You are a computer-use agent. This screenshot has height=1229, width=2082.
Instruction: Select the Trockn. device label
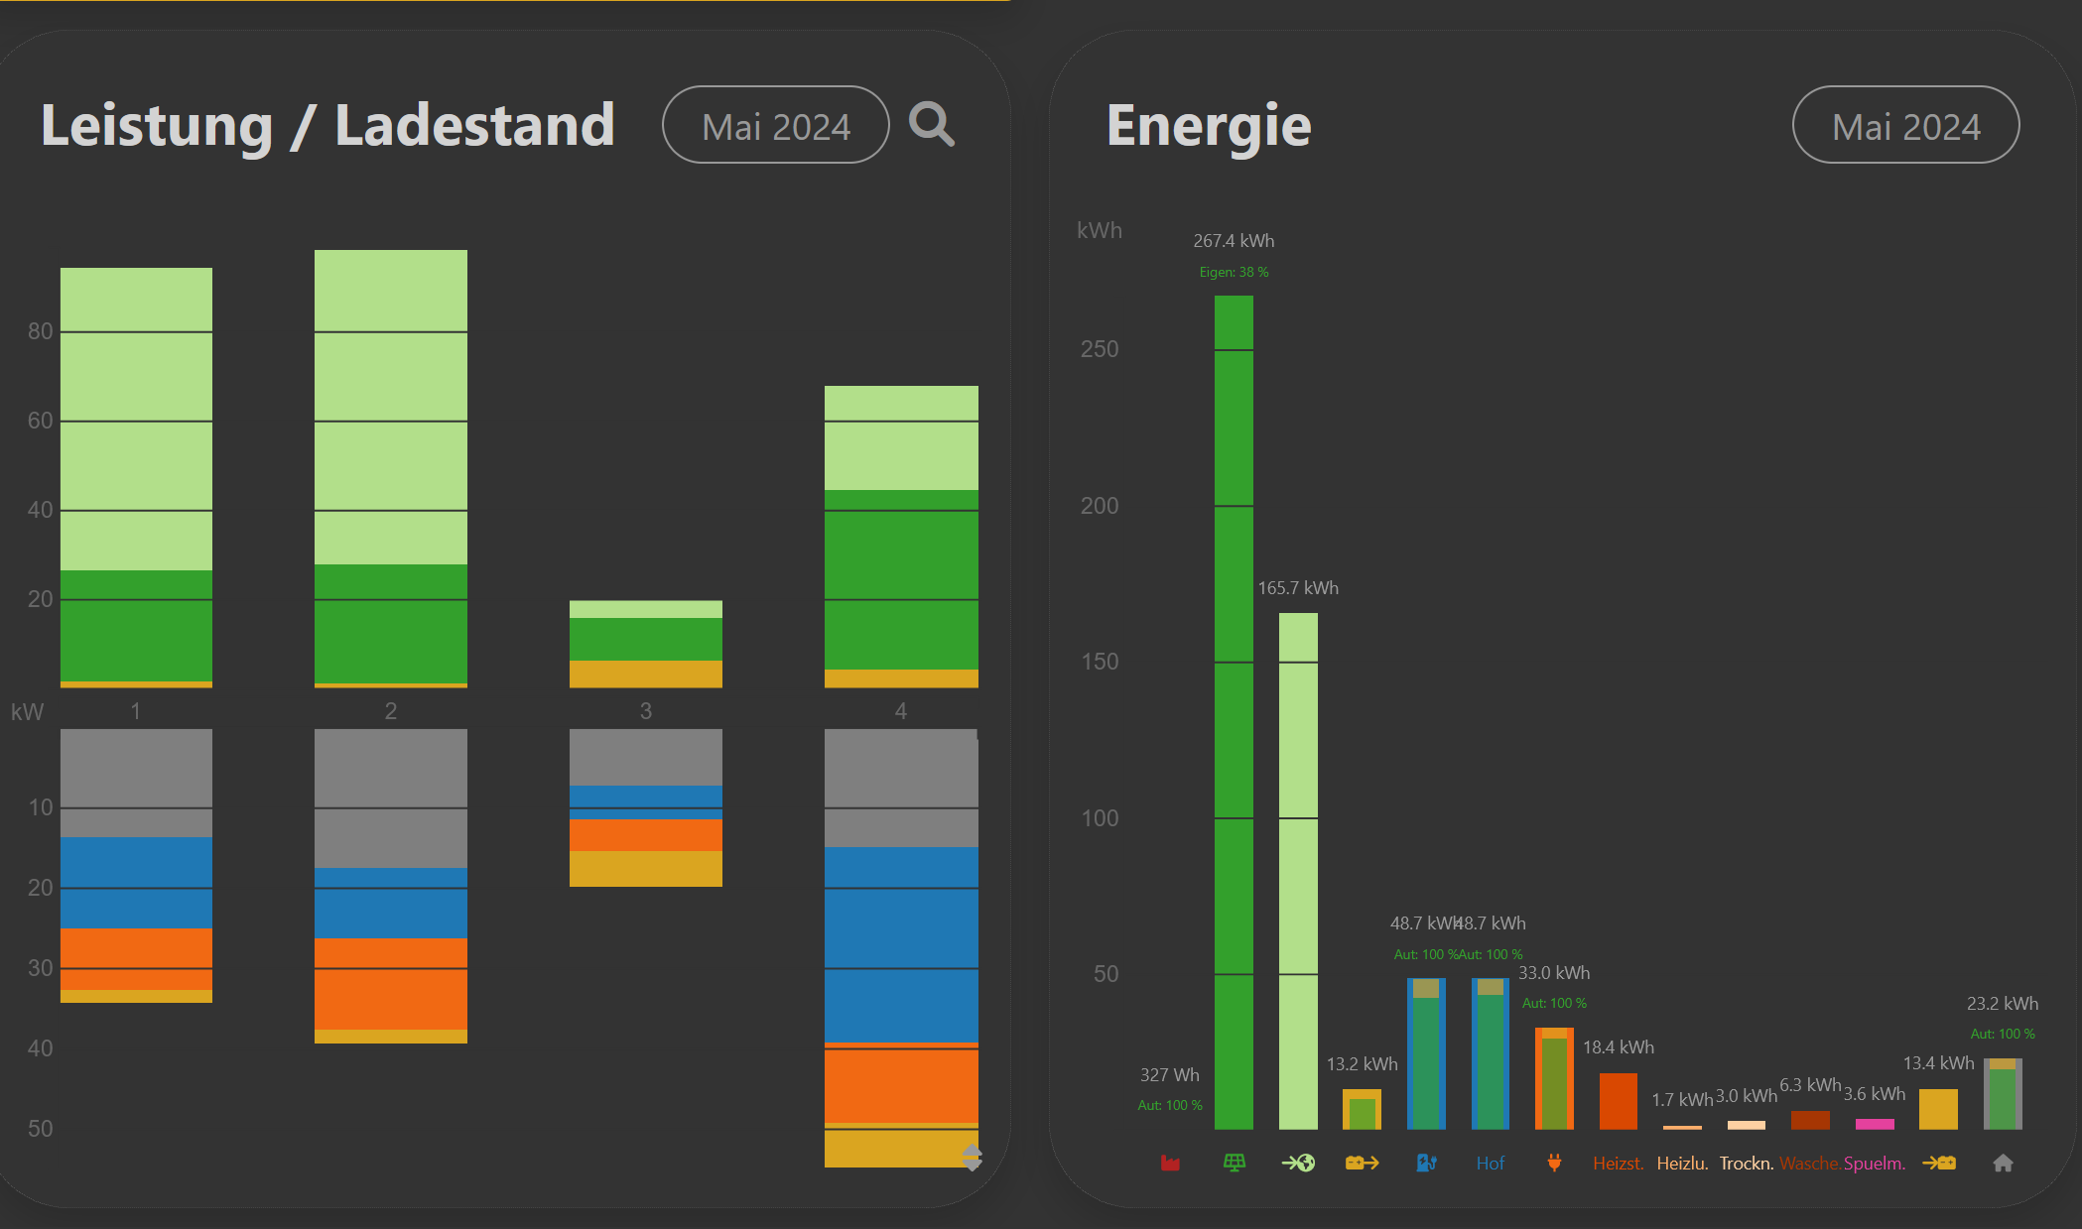[1746, 1164]
